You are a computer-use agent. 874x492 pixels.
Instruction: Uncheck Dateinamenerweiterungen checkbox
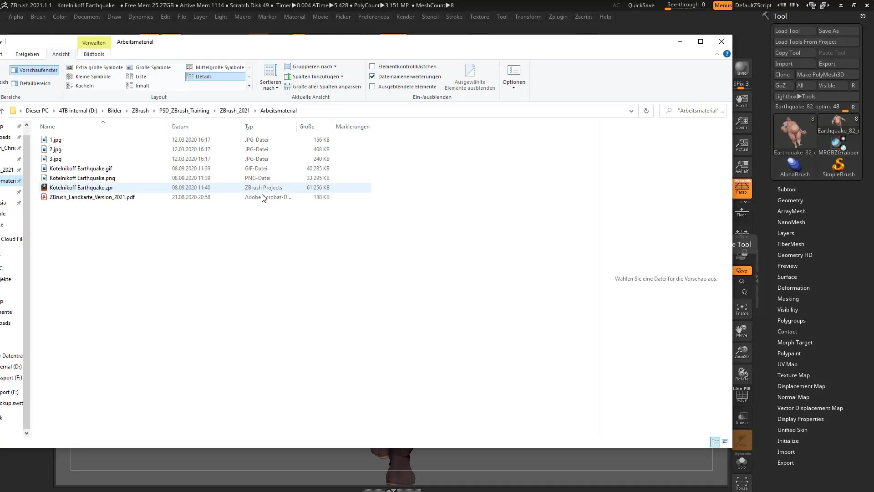(x=372, y=77)
